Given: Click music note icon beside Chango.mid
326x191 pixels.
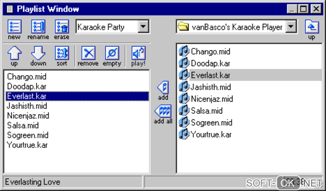Looking at the screenshot, I should (184, 51).
